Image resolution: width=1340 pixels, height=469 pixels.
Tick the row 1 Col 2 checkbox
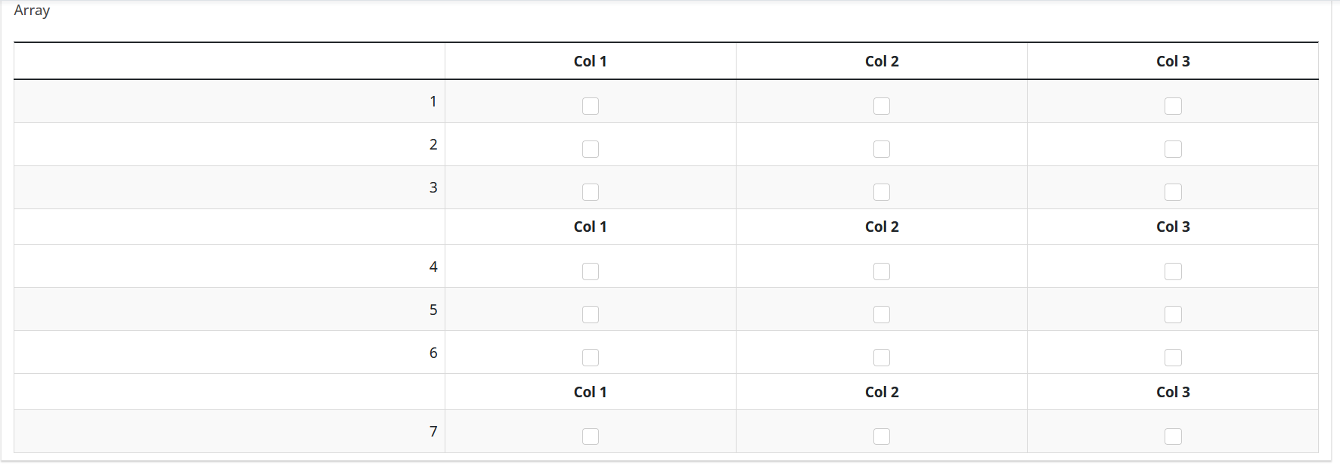click(882, 106)
